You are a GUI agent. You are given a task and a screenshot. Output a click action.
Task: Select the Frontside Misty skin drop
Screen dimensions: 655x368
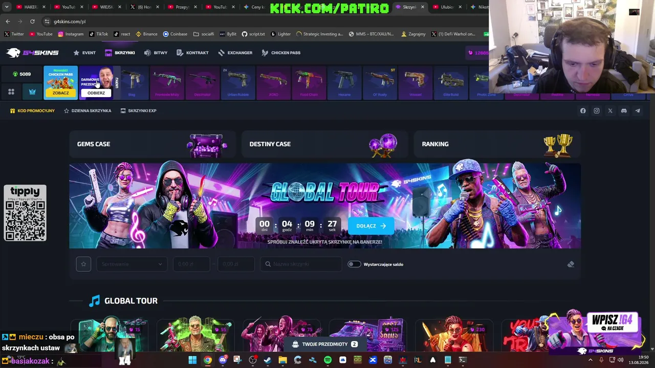(x=167, y=82)
